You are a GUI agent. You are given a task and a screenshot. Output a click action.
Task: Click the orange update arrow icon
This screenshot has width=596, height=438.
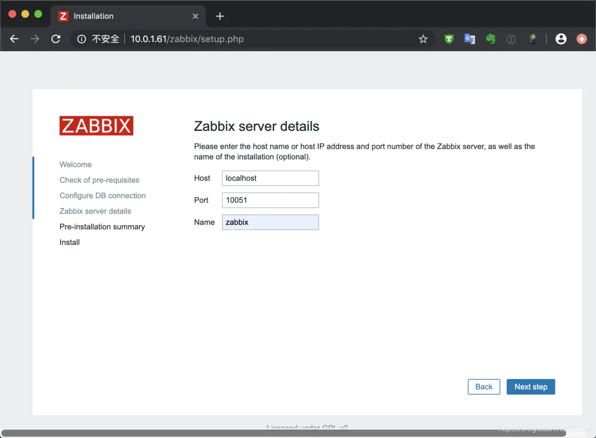[582, 39]
